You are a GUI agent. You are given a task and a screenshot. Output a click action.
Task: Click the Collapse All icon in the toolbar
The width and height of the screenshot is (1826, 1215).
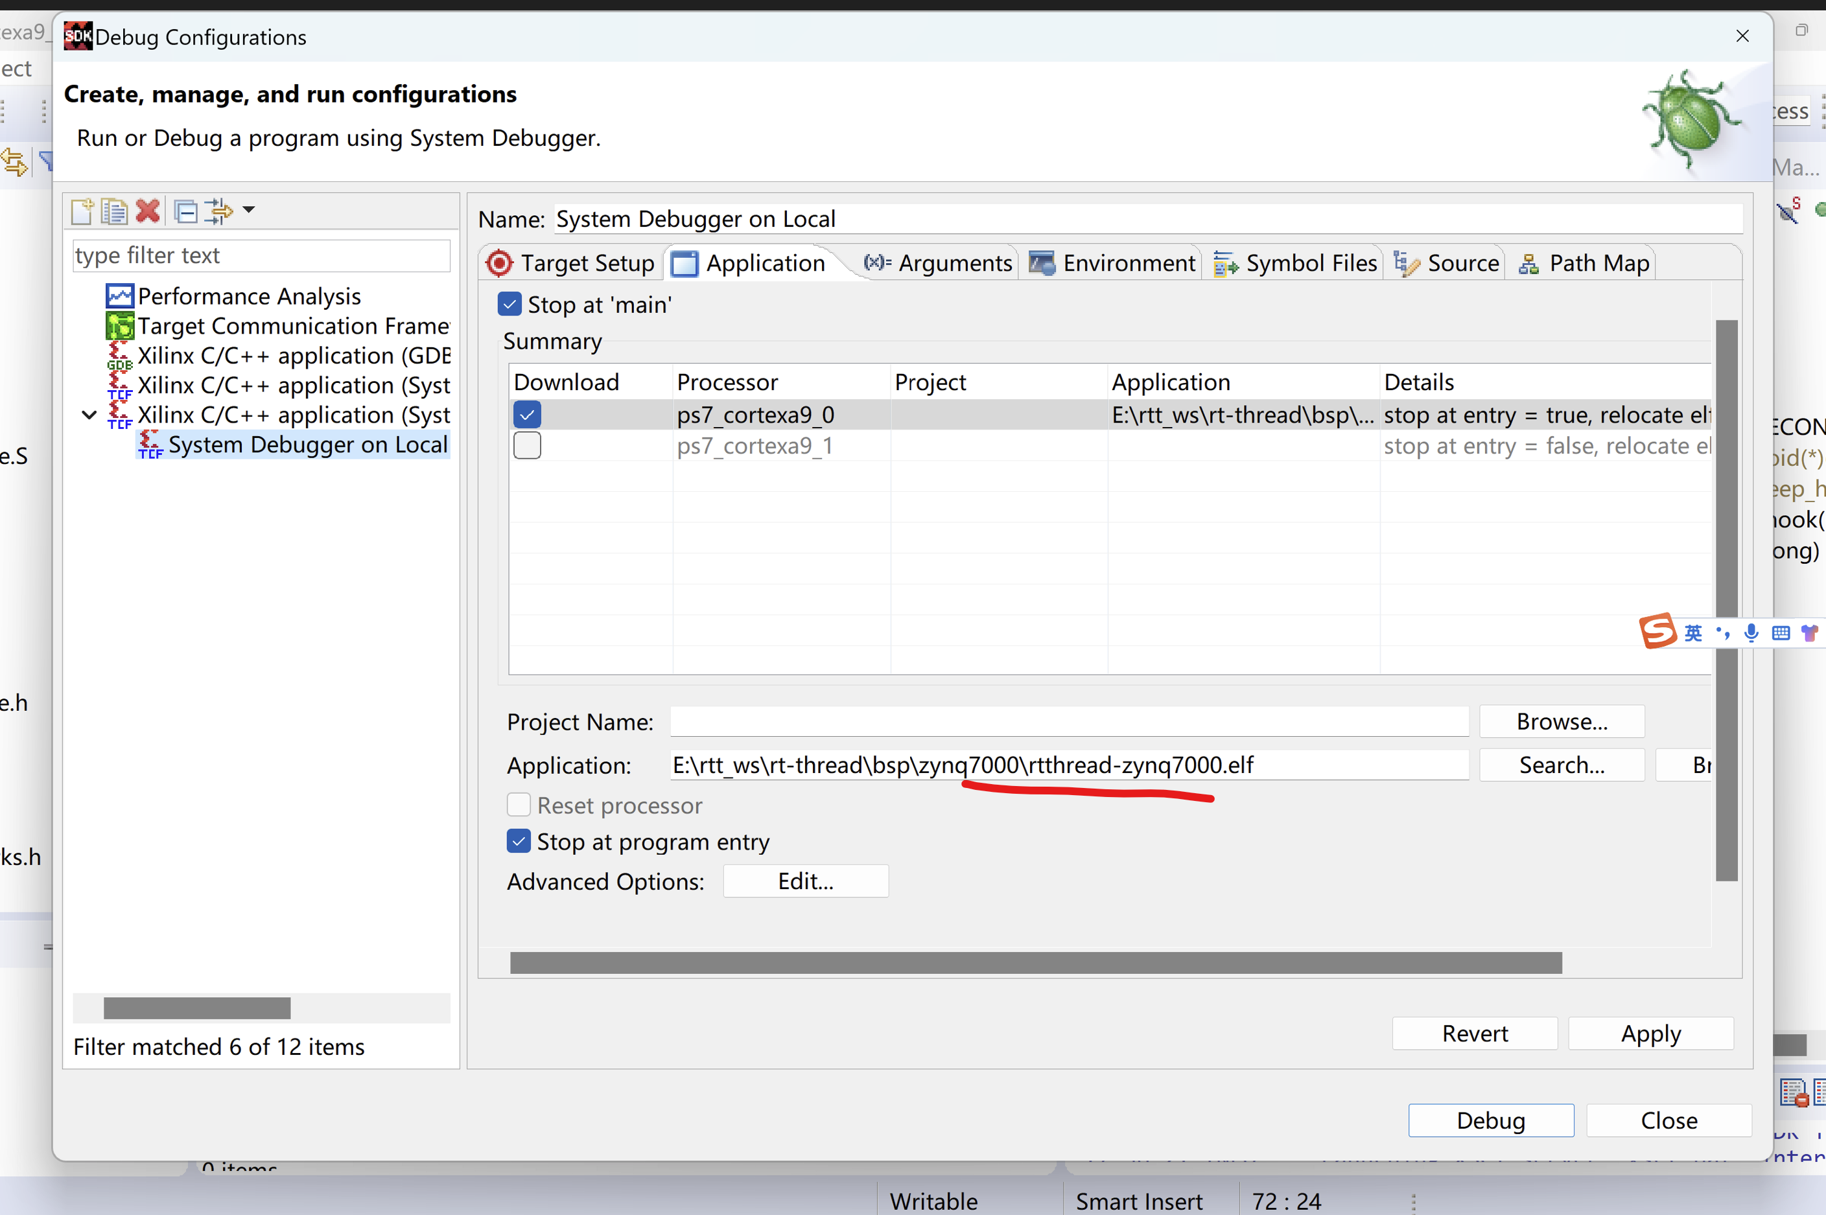point(185,211)
